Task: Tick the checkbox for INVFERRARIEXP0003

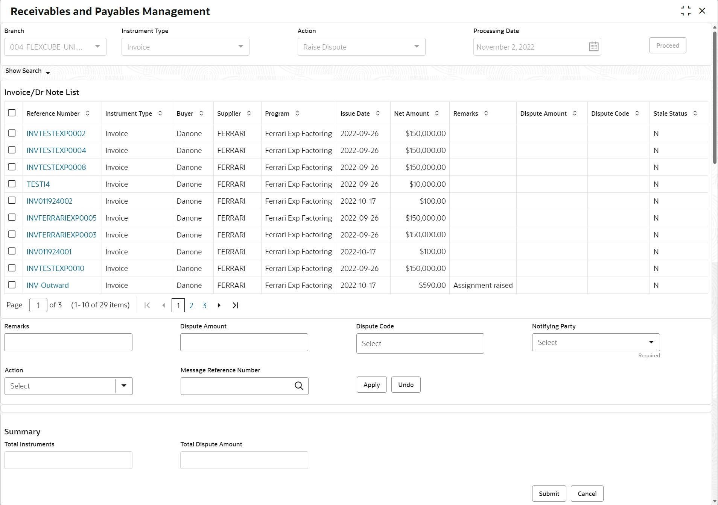Action: tap(12, 234)
